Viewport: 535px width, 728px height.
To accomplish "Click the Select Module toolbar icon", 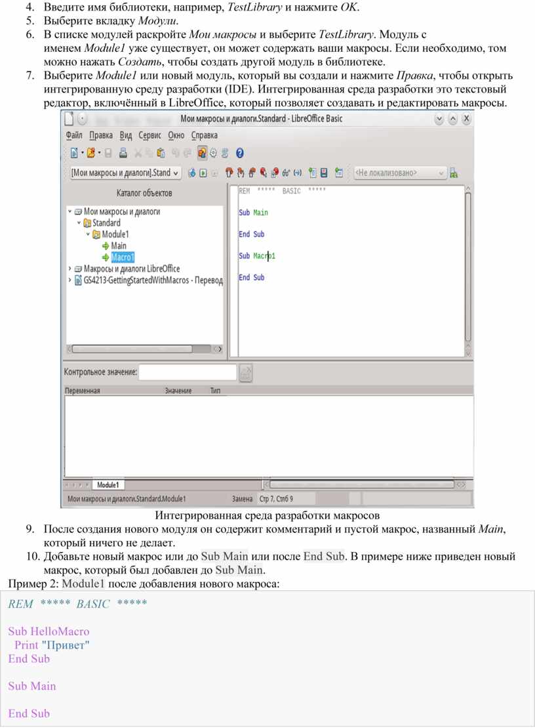I will [x=225, y=153].
